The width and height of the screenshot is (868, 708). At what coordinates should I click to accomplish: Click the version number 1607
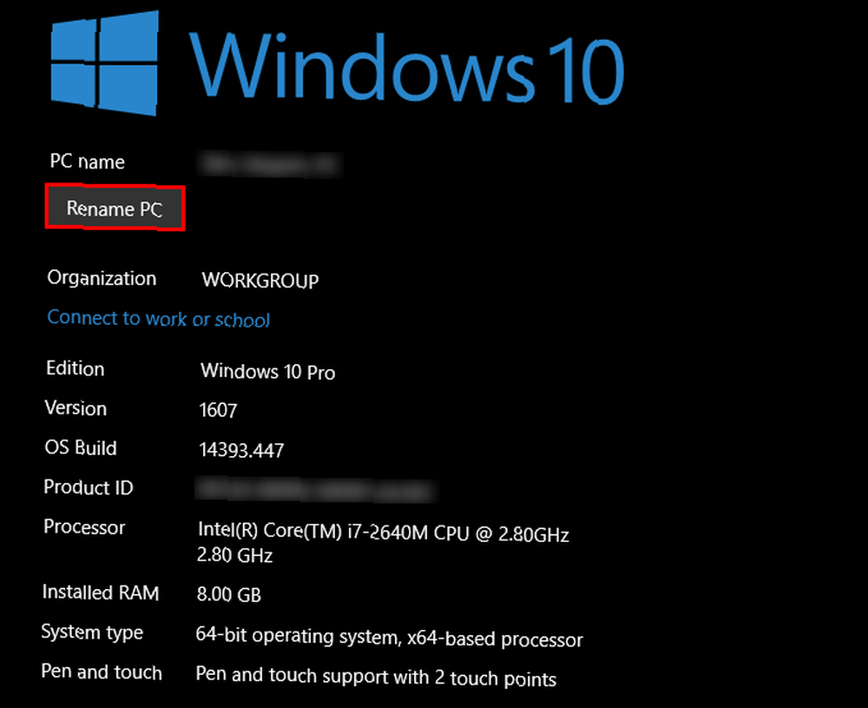(x=218, y=410)
